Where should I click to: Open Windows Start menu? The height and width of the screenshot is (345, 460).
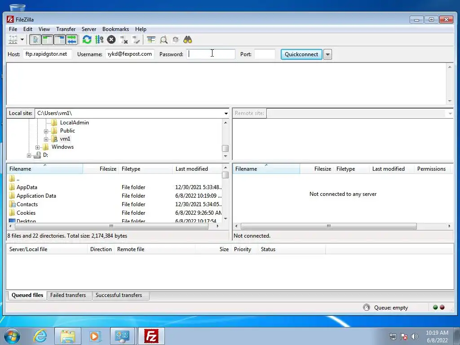12,336
